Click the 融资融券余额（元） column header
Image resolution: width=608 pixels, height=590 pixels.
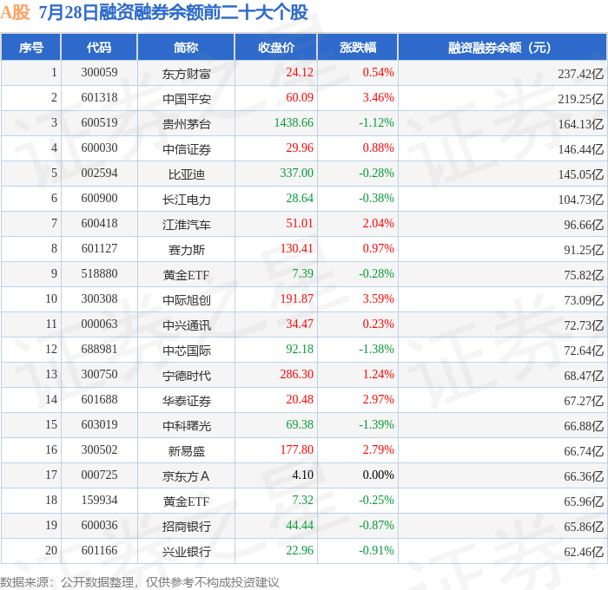tap(502, 47)
